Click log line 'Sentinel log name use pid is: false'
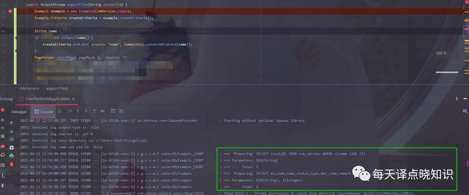Image resolution: width=469 pixels, height=195 pixels. (61, 147)
